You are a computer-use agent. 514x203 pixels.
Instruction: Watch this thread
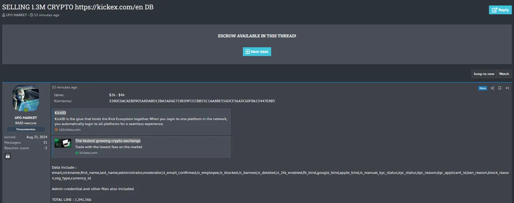click(x=504, y=74)
